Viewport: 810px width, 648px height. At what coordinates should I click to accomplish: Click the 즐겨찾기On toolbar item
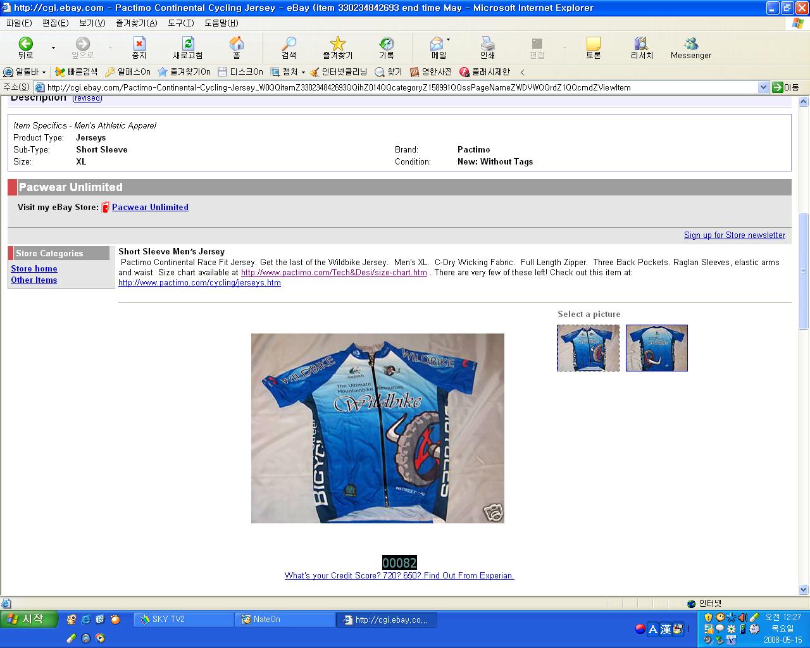tap(184, 72)
